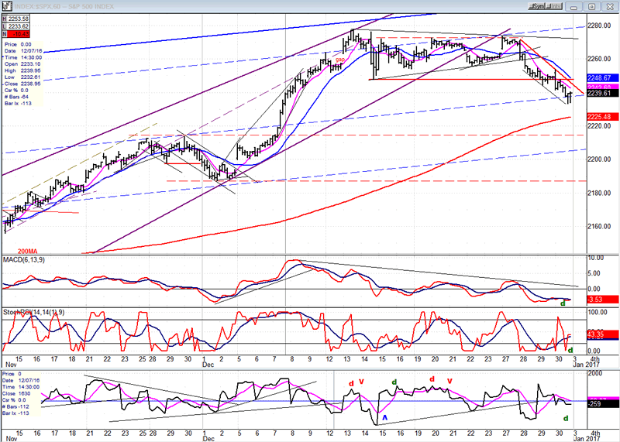Click the green d marker in StochRSI panel
The image size is (620, 442).
coord(570,350)
